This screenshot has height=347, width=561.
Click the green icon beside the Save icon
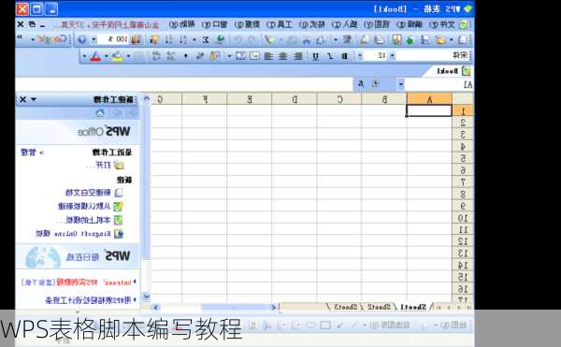[x=410, y=39]
